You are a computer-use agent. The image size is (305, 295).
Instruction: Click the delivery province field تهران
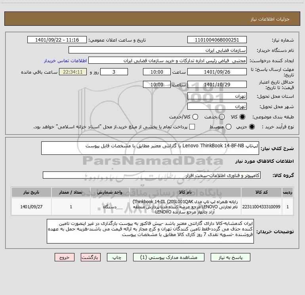click(217, 96)
